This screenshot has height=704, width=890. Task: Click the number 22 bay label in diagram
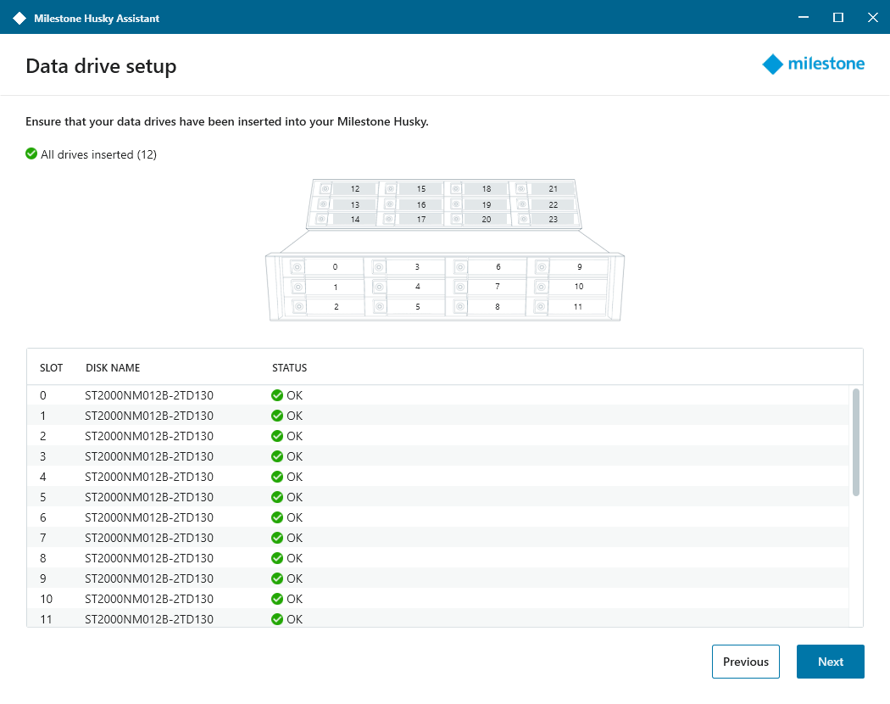tap(553, 204)
